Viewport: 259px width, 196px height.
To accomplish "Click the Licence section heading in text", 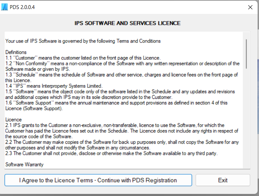I will [x=13, y=120].
